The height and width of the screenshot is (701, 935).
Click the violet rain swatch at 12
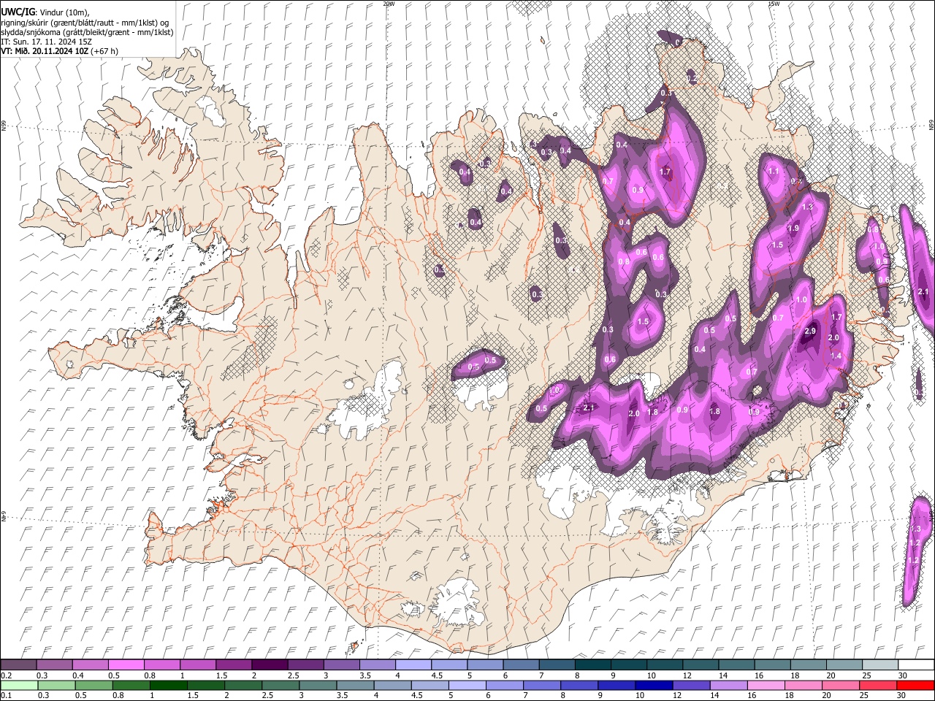[x=691, y=685]
